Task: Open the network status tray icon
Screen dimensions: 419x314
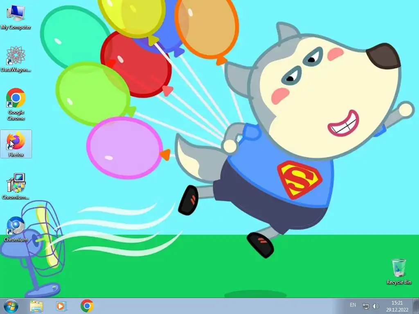Action: coord(365,306)
